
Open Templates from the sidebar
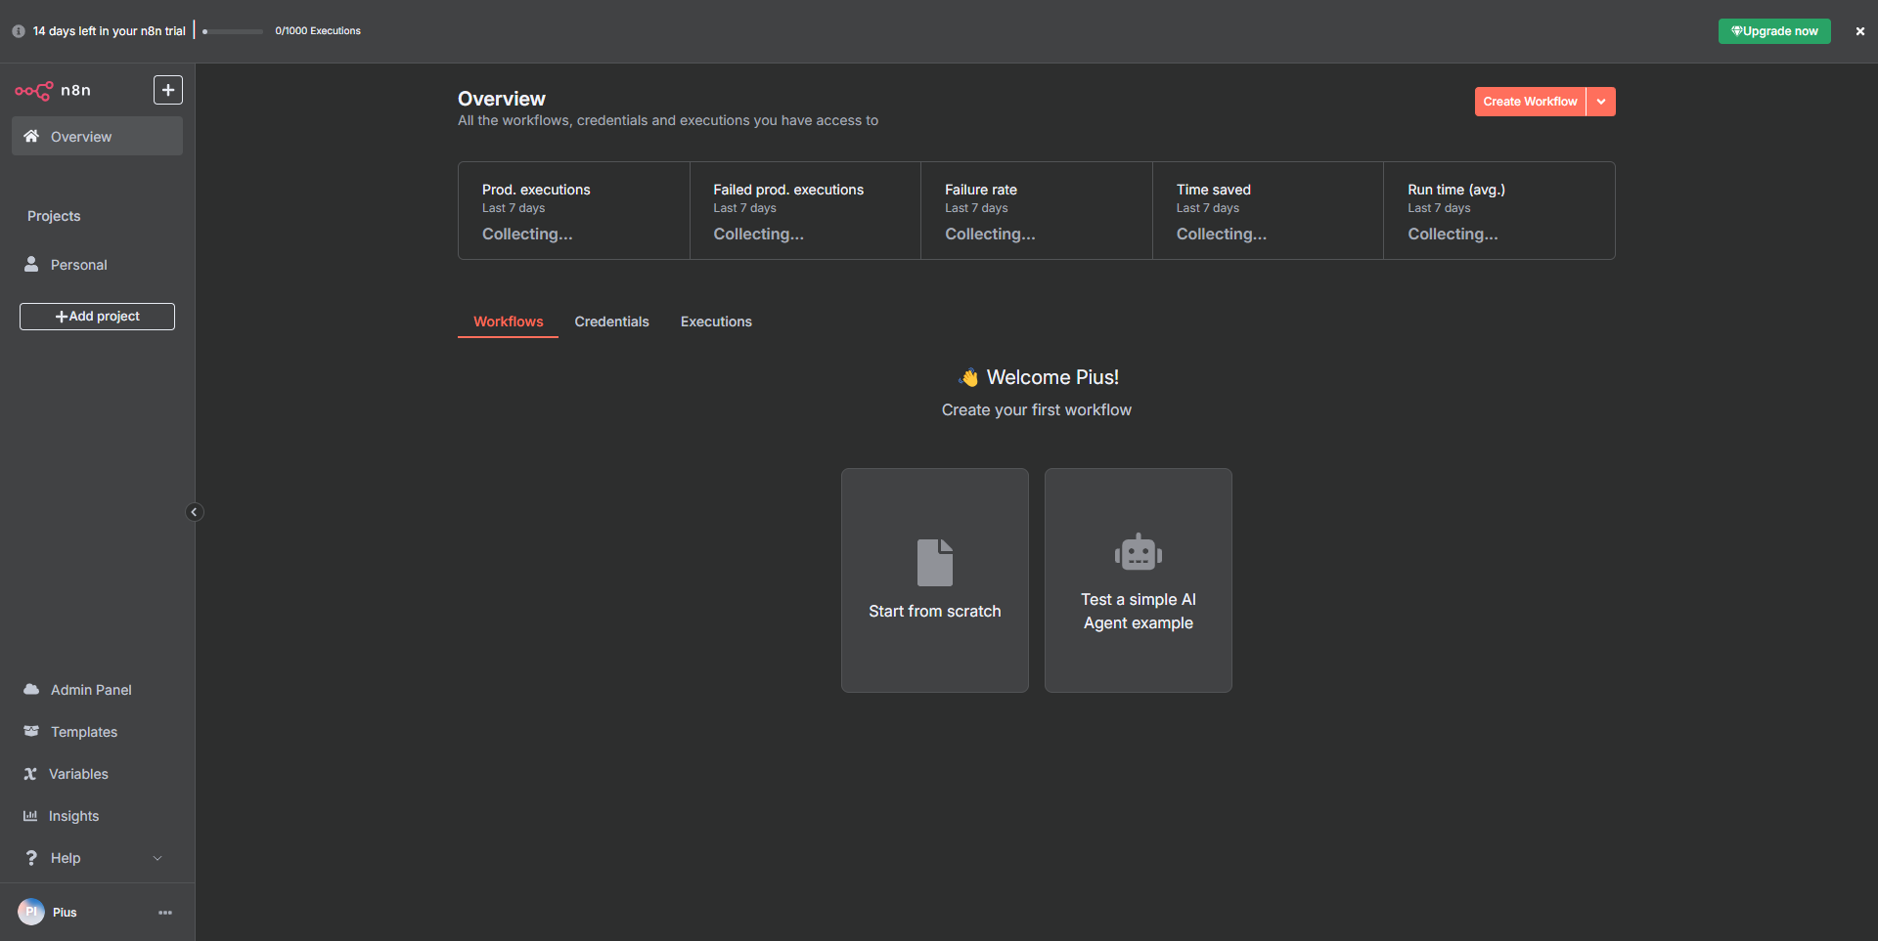click(x=83, y=732)
